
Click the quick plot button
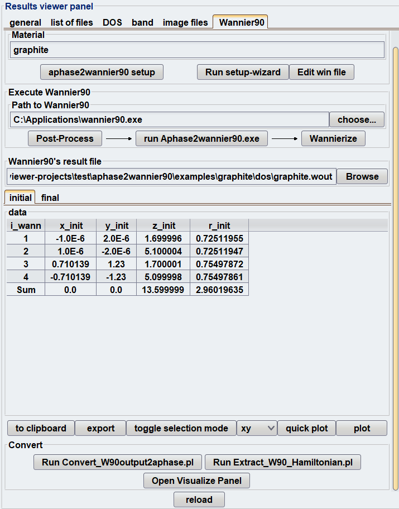[306, 428]
